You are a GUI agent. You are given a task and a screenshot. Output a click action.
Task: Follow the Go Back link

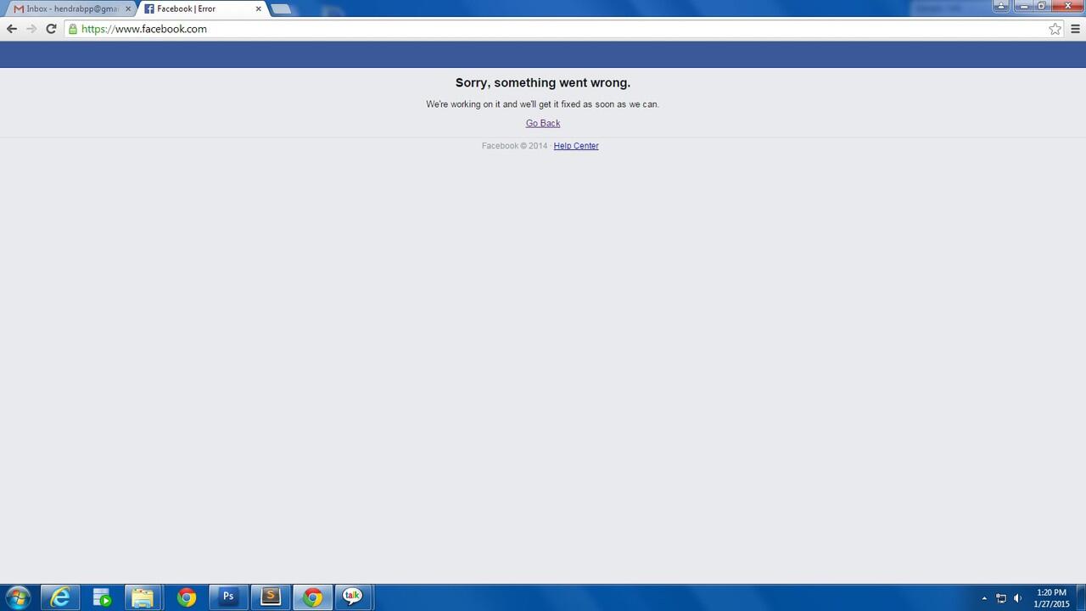click(x=543, y=123)
